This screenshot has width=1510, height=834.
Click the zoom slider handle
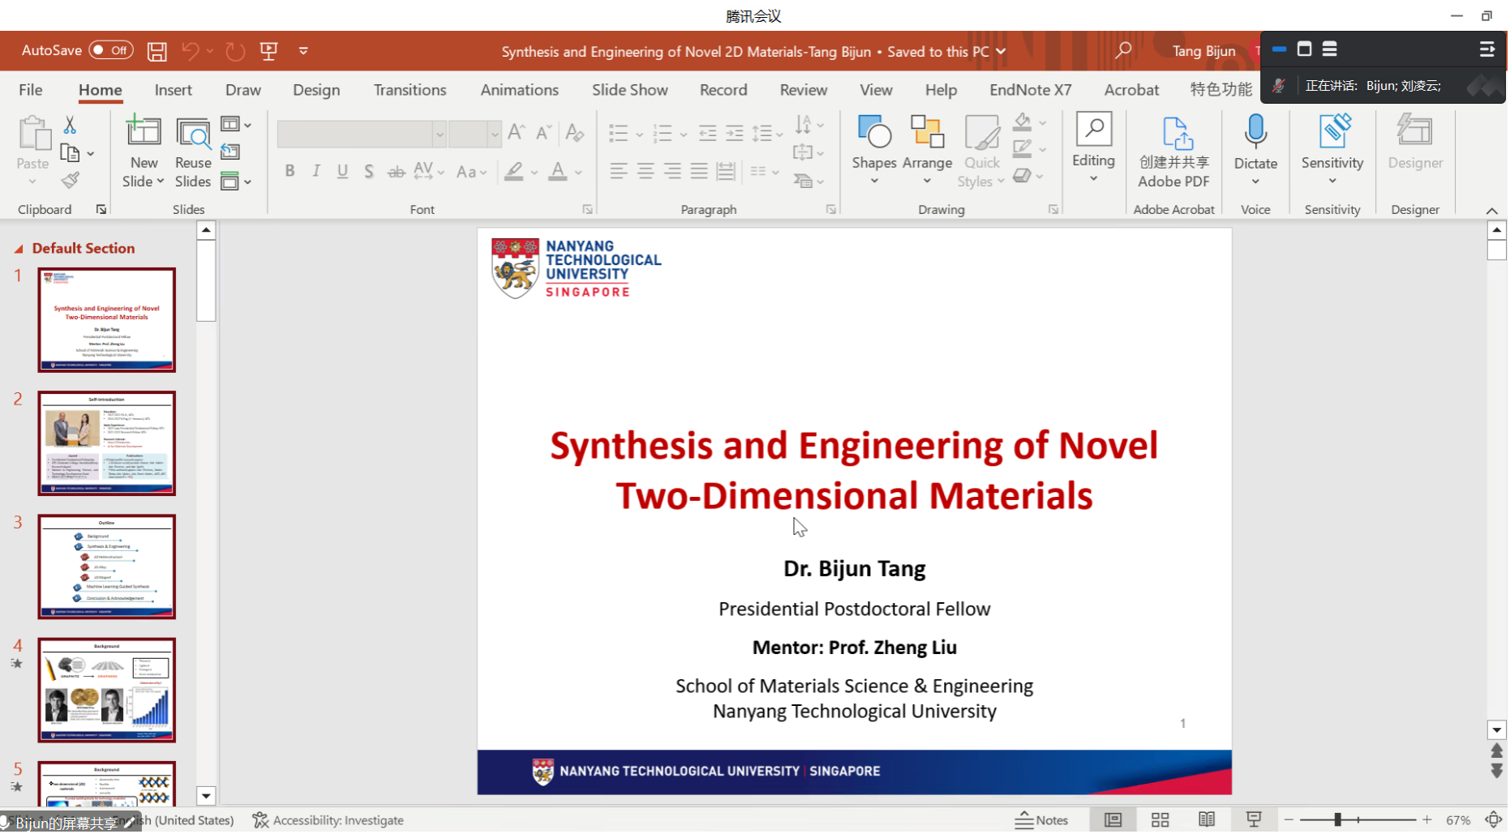click(1337, 821)
